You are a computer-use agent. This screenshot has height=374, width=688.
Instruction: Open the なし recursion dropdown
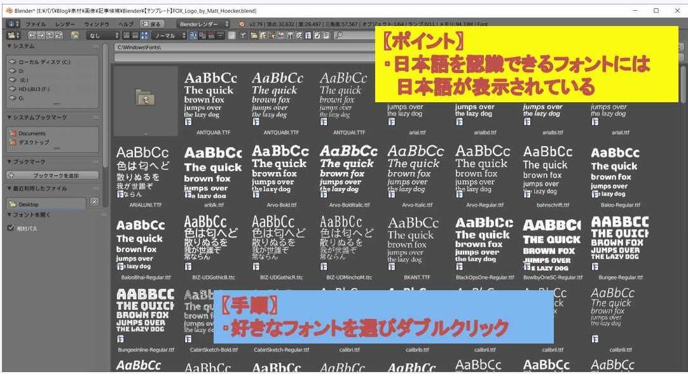pyautogui.click(x=102, y=36)
